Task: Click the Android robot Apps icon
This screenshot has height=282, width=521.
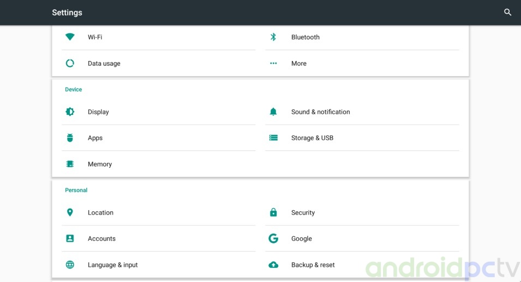Action: click(70, 138)
